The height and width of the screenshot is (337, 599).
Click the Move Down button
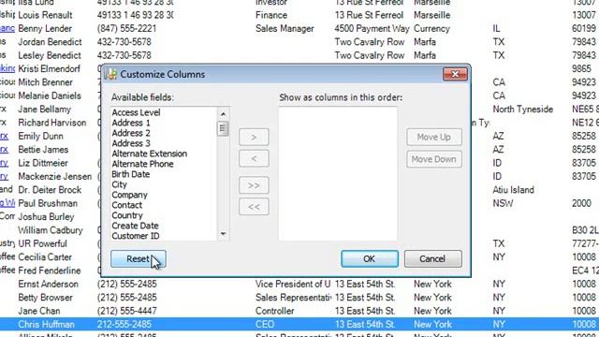click(x=434, y=159)
